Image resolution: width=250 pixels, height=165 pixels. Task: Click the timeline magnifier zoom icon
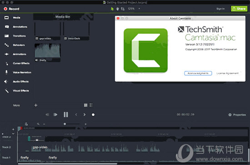coord(38,124)
